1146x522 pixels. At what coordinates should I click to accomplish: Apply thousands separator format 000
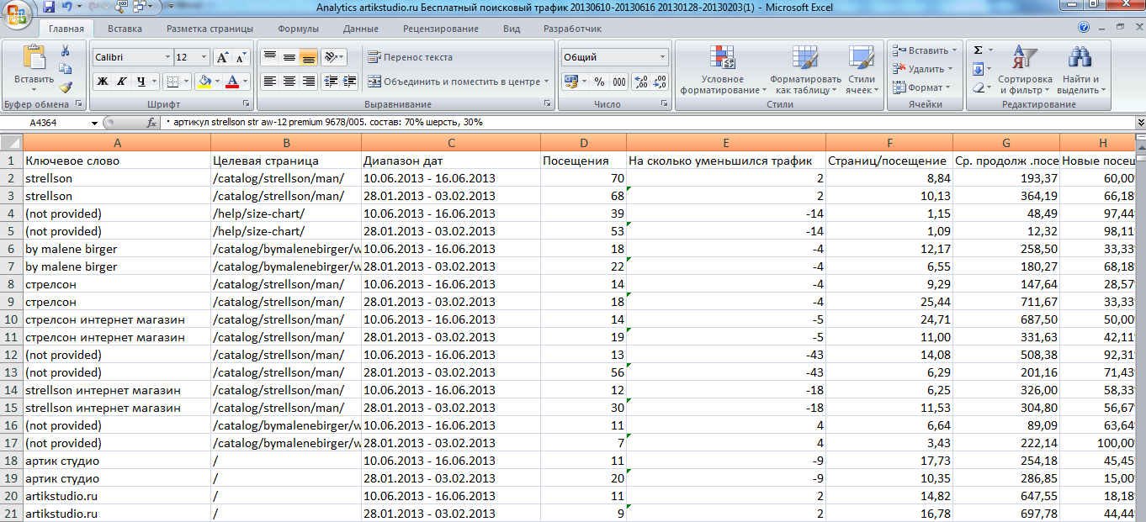618,82
